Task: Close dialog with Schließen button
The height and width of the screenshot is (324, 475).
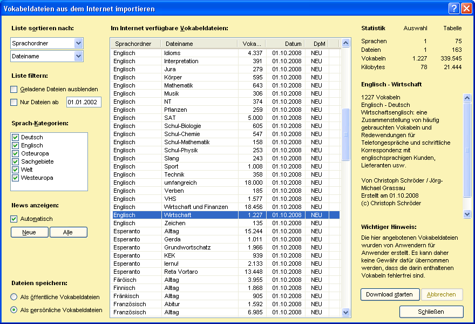Action: click(x=431, y=312)
